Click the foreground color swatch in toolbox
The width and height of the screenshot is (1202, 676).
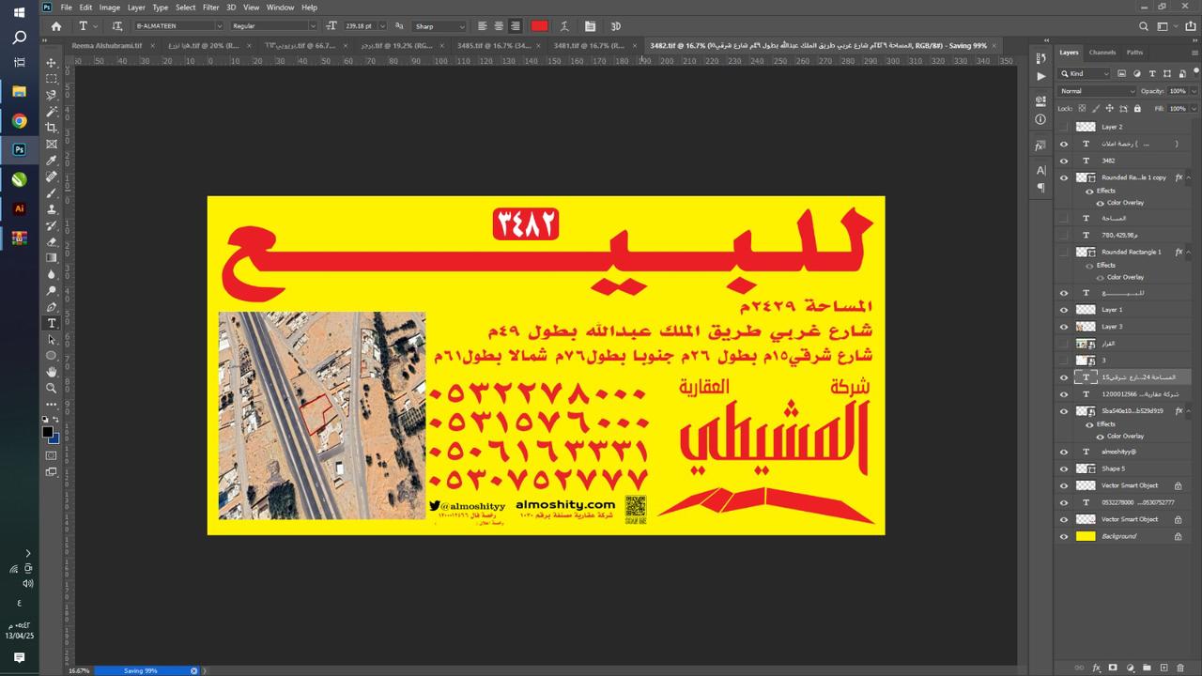48,432
